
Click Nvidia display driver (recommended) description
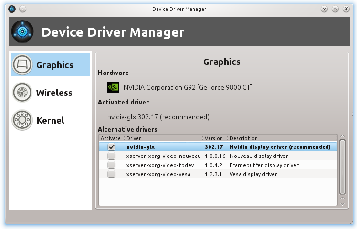[x=280, y=147]
